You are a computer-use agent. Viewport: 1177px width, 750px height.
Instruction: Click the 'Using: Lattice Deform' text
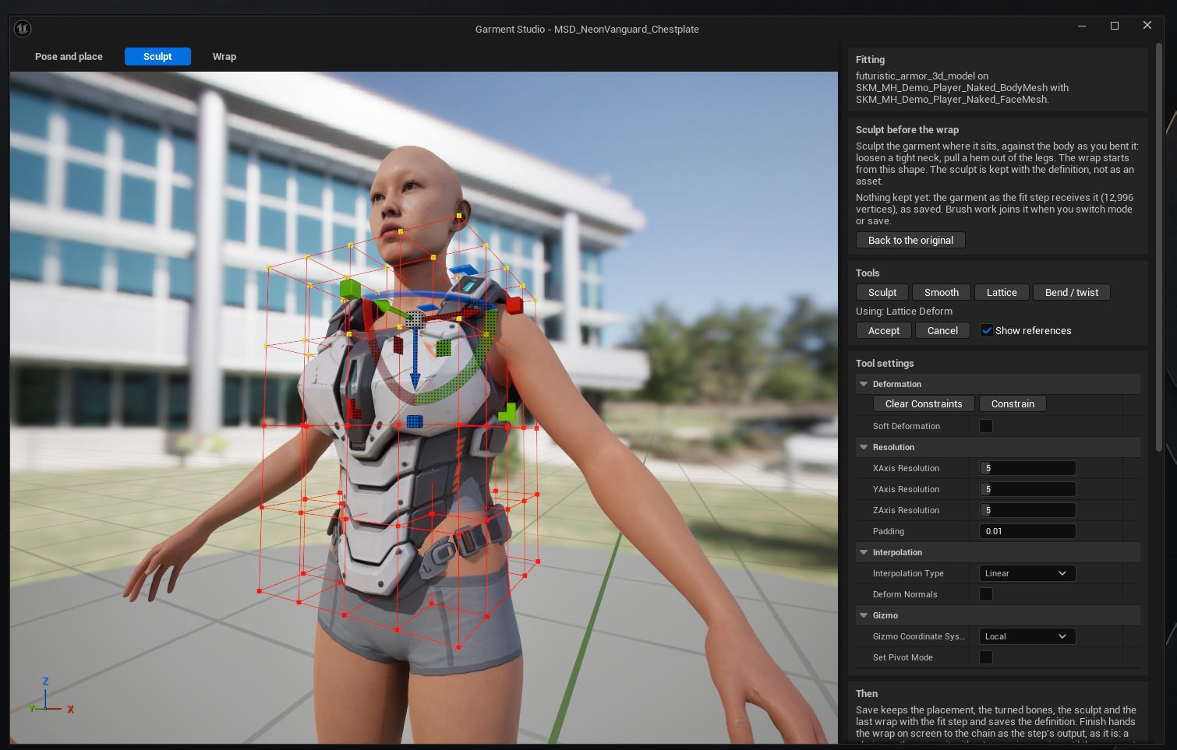(x=904, y=311)
